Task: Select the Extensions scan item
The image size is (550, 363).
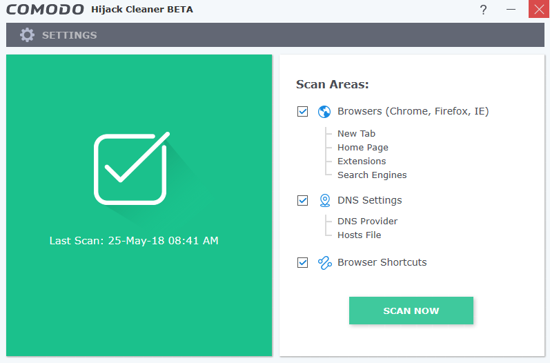Action: [x=362, y=161]
